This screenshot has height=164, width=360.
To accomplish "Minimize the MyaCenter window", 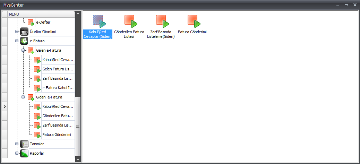I will pyautogui.click(x=337, y=5).
